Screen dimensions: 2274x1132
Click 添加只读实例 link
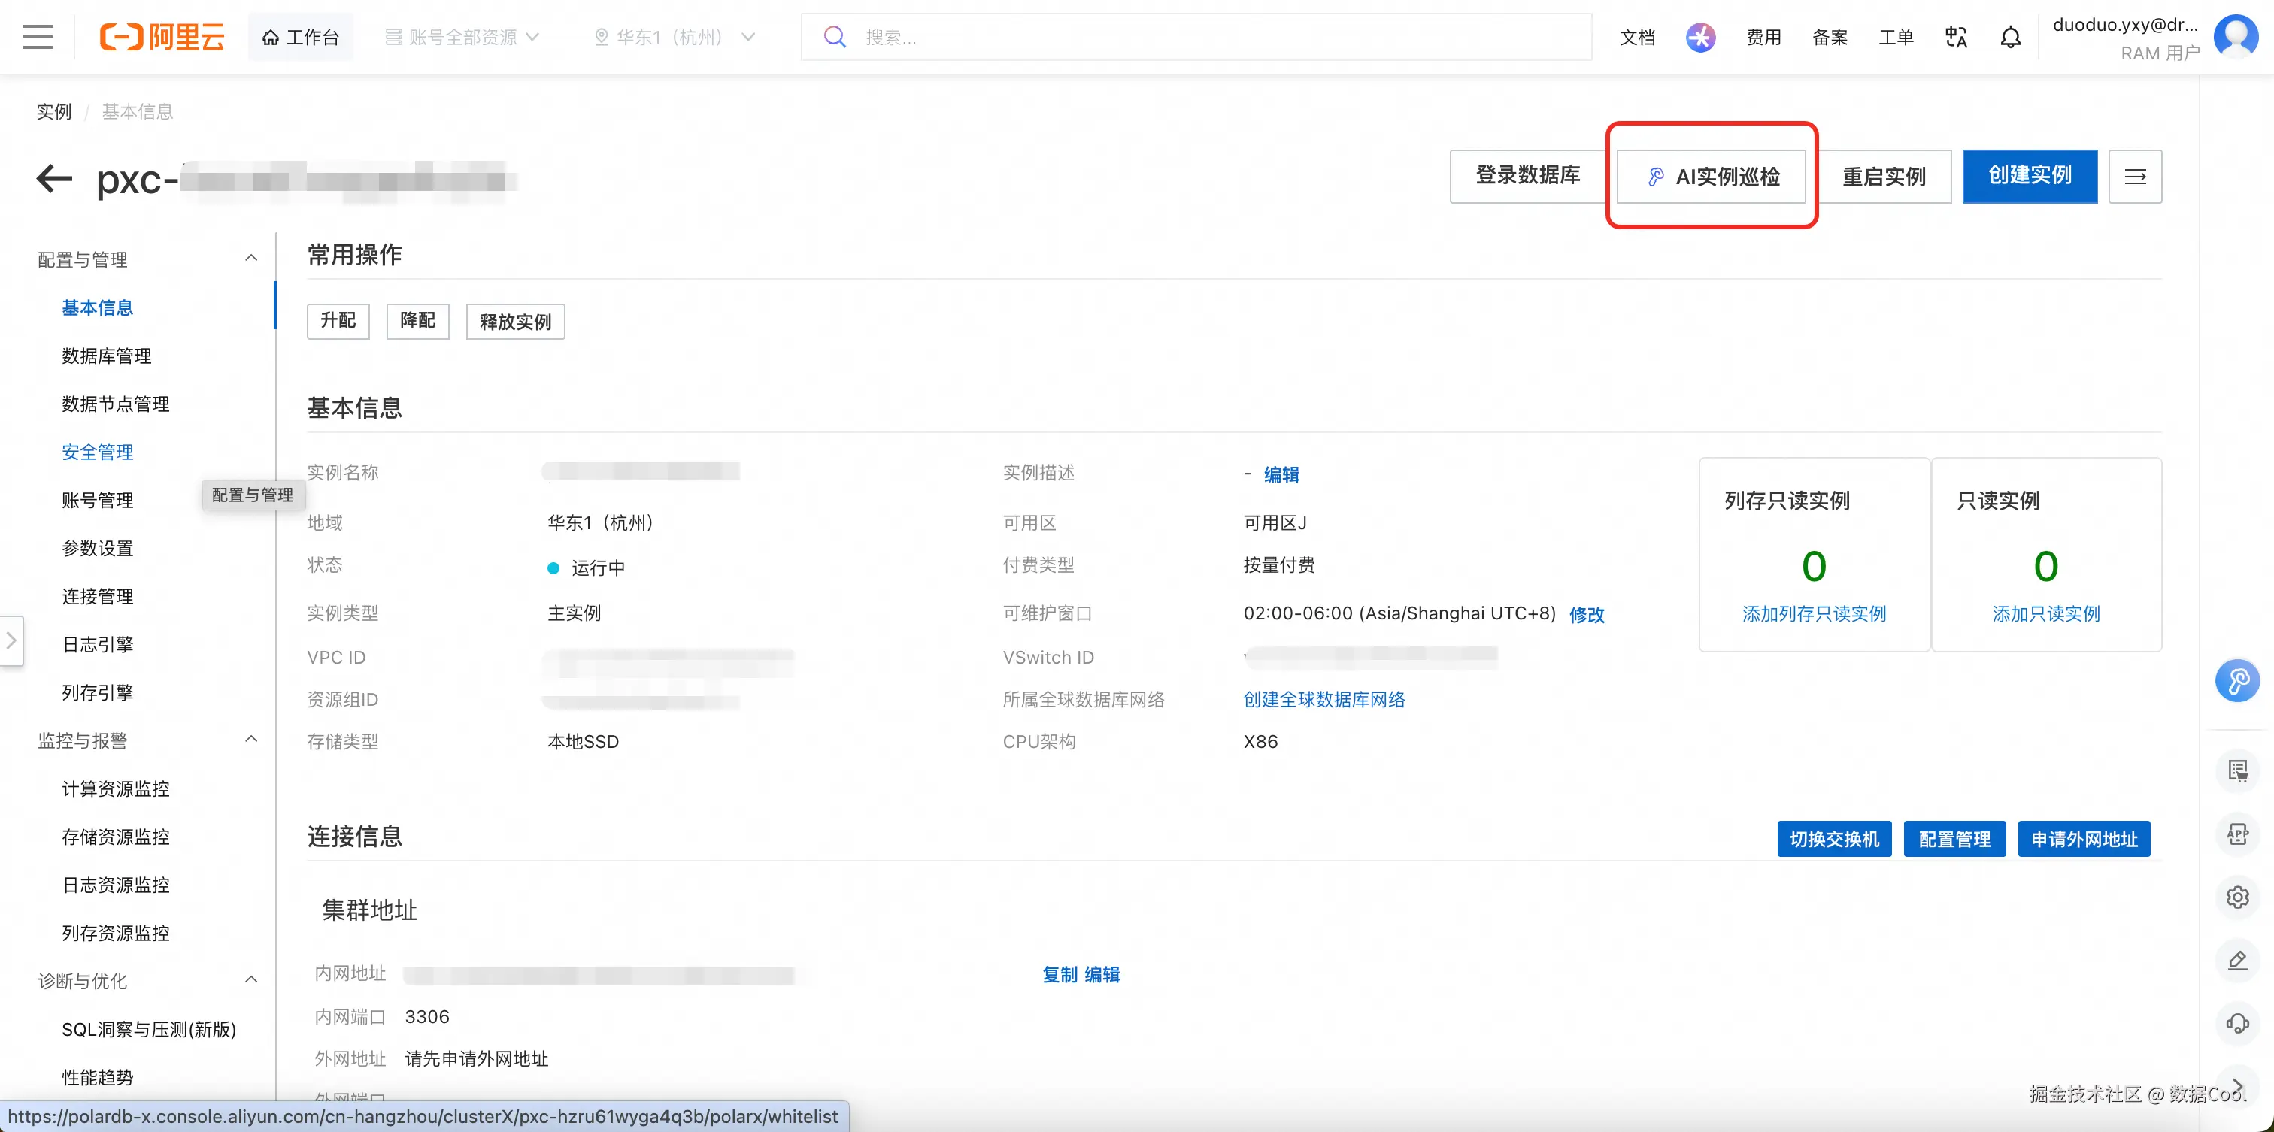[x=2045, y=614]
